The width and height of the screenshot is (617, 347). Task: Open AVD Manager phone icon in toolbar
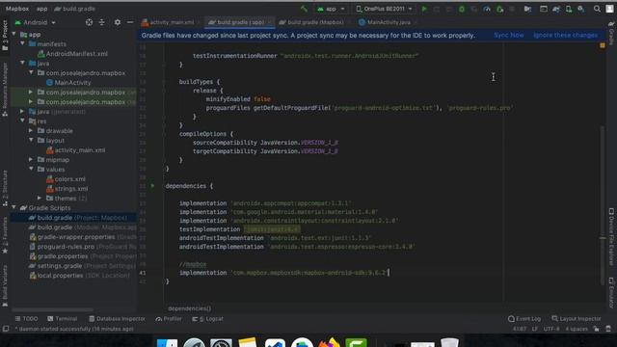(569, 9)
